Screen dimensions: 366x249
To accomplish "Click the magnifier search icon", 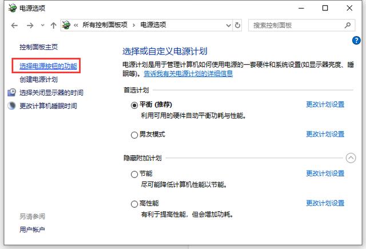I will [348, 25].
